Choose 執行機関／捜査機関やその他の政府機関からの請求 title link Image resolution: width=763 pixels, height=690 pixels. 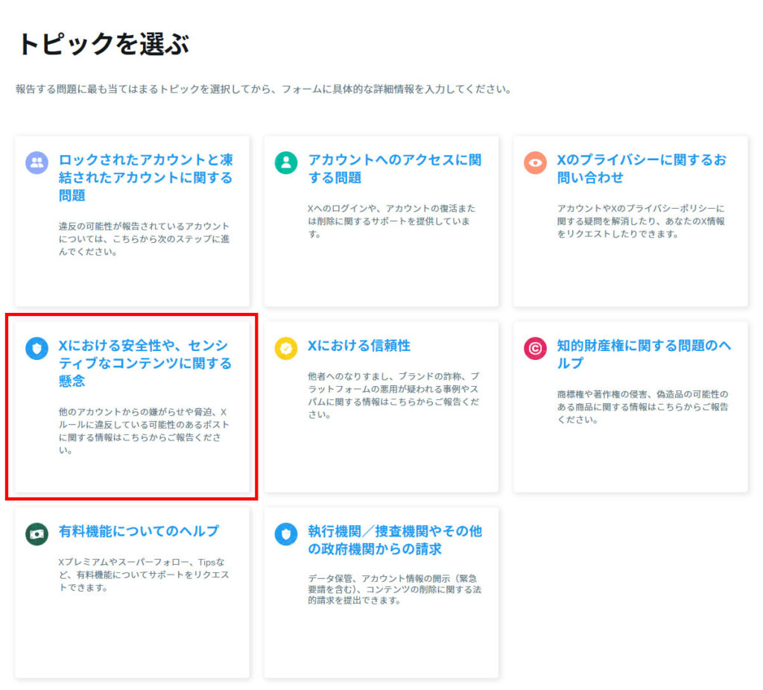pyautogui.click(x=394, y=540)
